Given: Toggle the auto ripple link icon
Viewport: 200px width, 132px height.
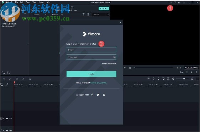Looking at the screenshot, I should click(x=7, y=84).
